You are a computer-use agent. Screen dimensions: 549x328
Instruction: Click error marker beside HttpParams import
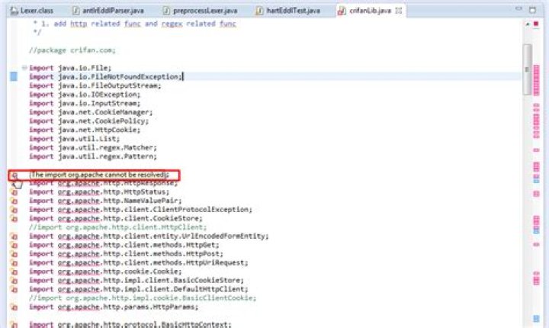pyautogui.click(x=14, y=307)
